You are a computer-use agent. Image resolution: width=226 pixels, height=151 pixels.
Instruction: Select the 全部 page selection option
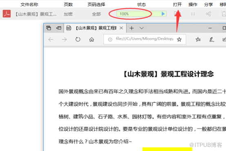96,14
